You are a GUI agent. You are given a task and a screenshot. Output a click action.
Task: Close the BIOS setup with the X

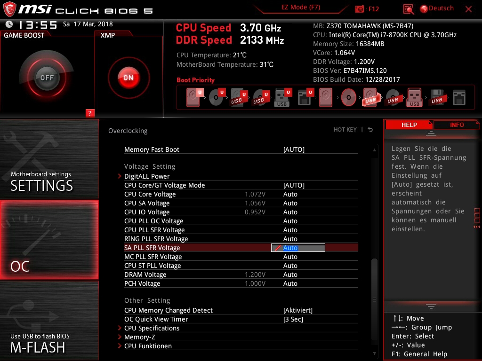coord(468,9)
